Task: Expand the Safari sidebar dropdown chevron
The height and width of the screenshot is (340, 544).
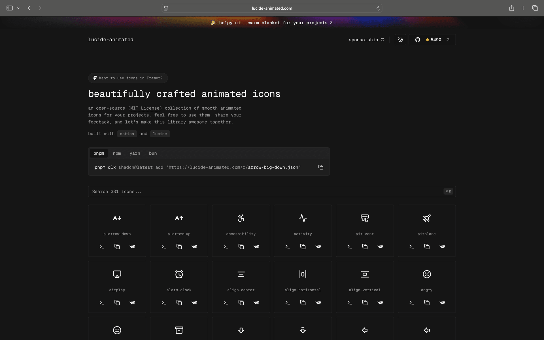Action: pyautogui.click(x=18, y=8)
